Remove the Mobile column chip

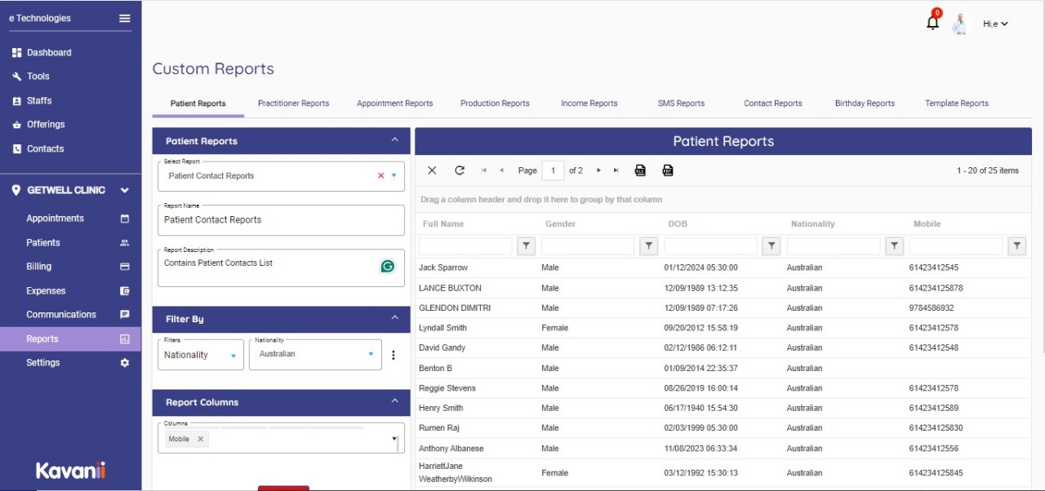click(201, 439)
